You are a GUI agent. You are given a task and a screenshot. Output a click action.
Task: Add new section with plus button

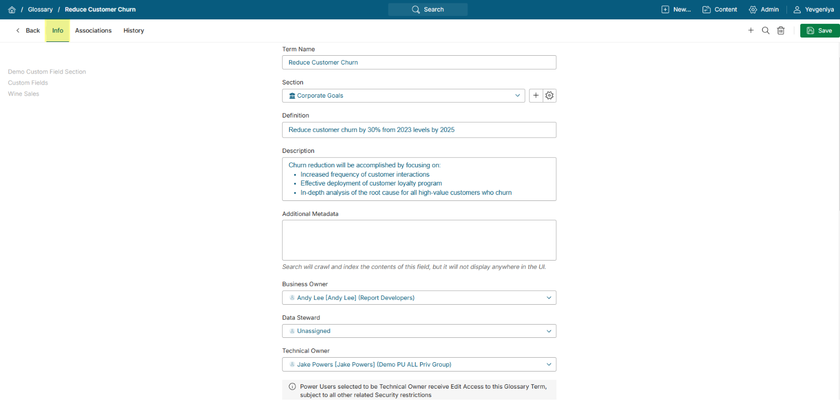point(535,96)
